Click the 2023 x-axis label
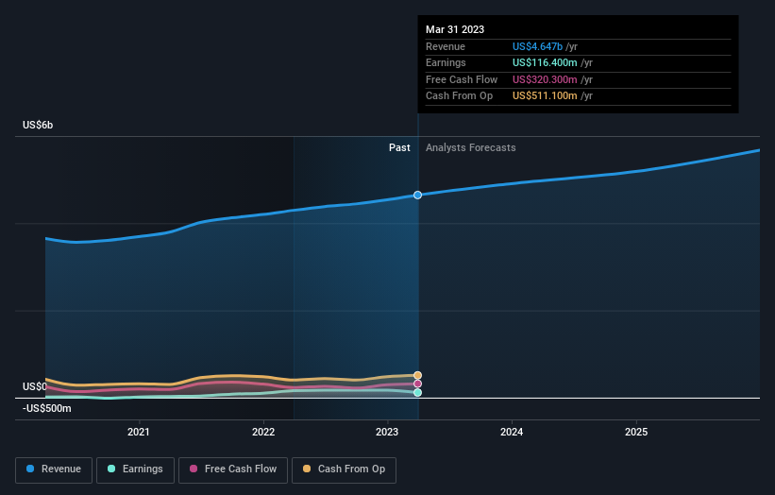Image resolution: width=775 pixels, height=495 pixels. tap(387, 432)
